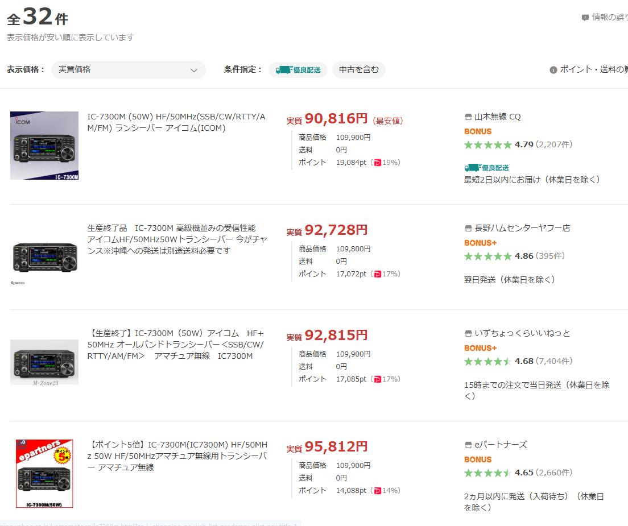628x526 pixels.
Task: Click the info icon beside ポイント・送料
Action: tap(553, 70)
